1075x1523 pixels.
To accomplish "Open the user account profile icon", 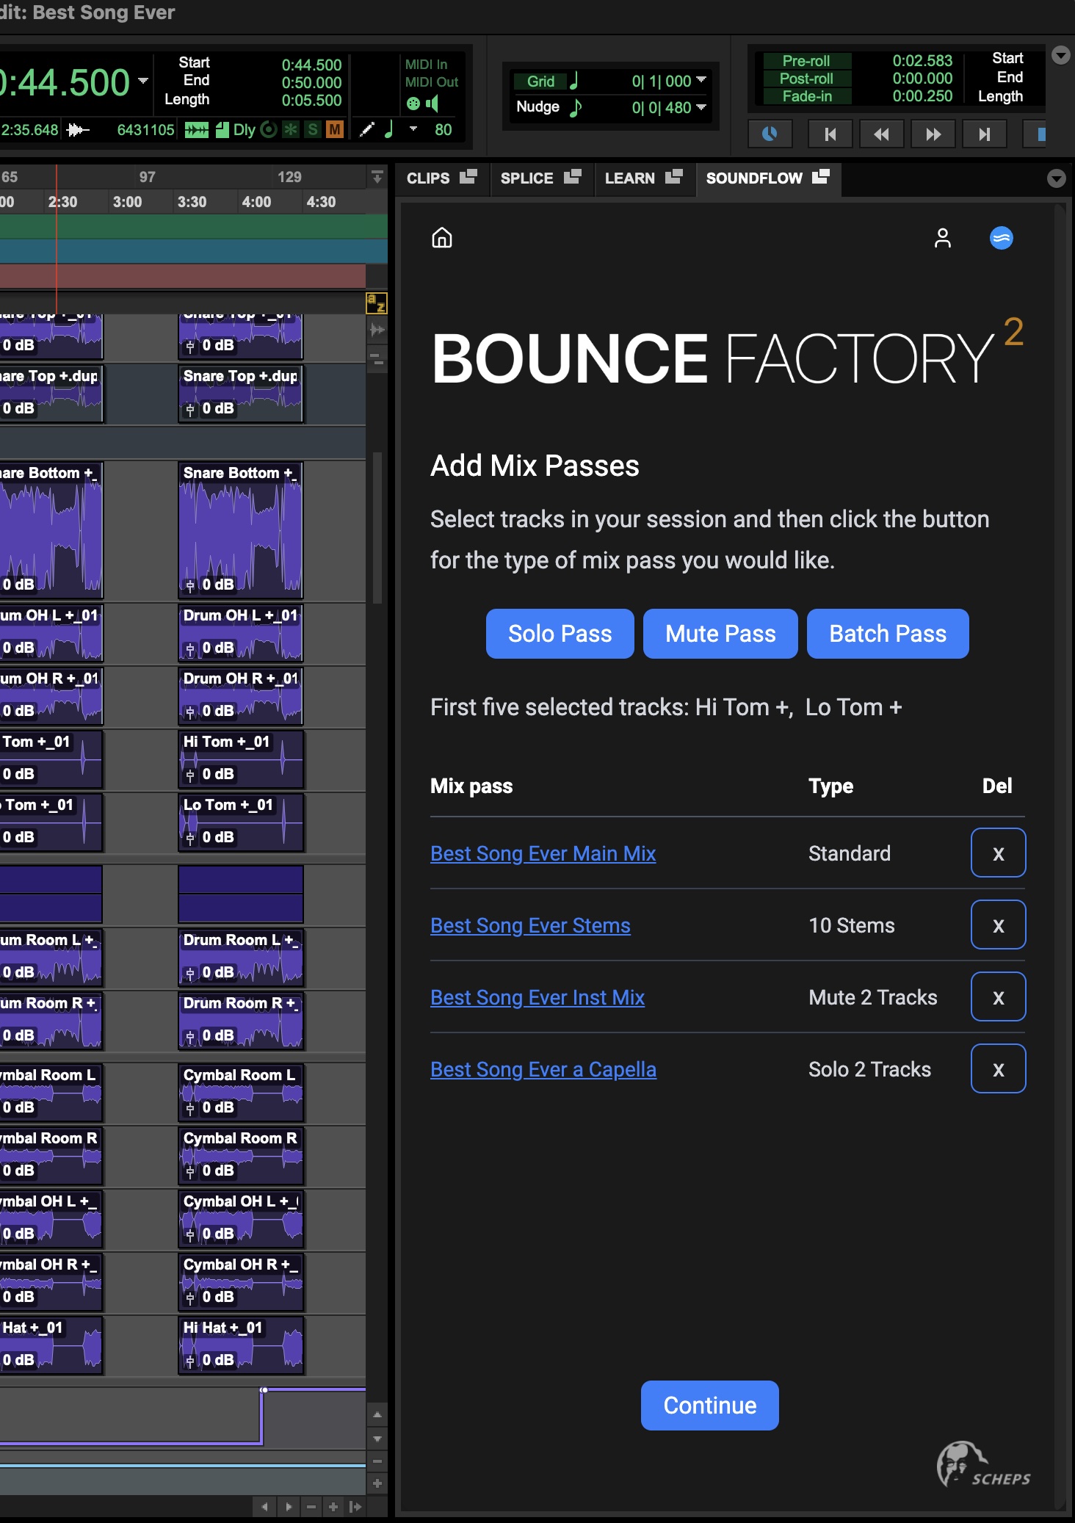I will coord(942,238).
